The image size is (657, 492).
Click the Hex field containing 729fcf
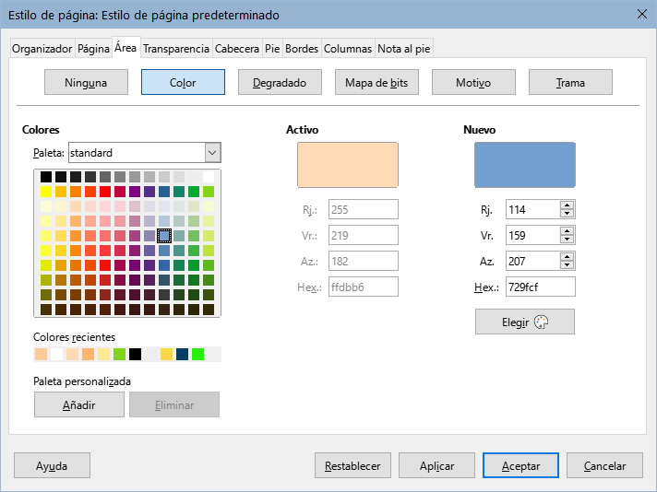[541, 287]
